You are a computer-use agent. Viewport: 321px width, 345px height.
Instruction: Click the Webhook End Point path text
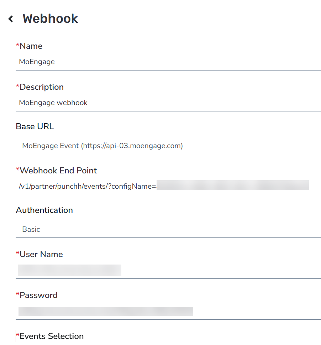(x=88, y=186)
